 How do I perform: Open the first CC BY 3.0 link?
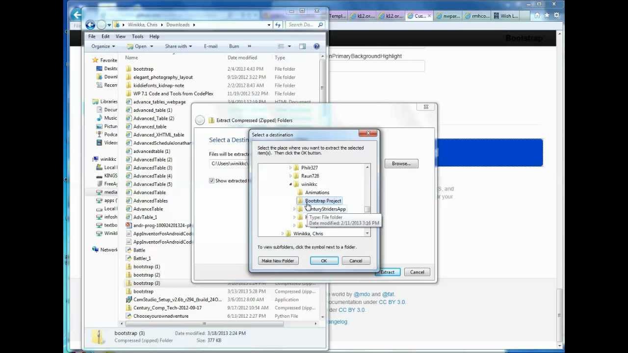(392, 302)
